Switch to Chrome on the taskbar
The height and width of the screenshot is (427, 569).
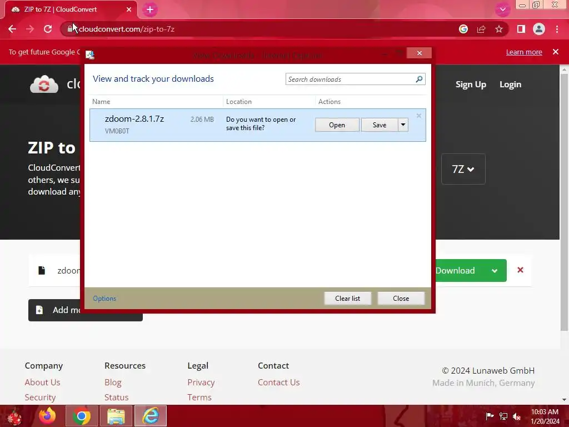(81, 416)
